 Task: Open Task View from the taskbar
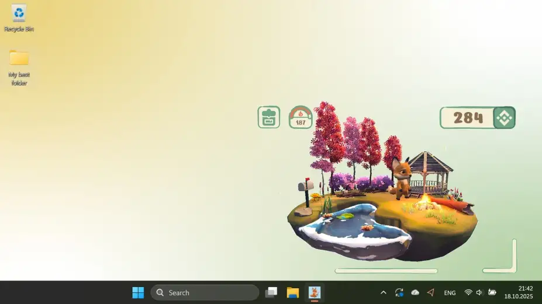271,292
